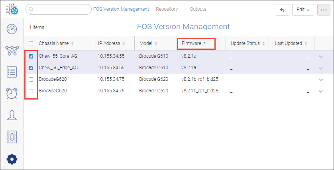Open the Edit dropdown menu

click(x=303, y=10)
